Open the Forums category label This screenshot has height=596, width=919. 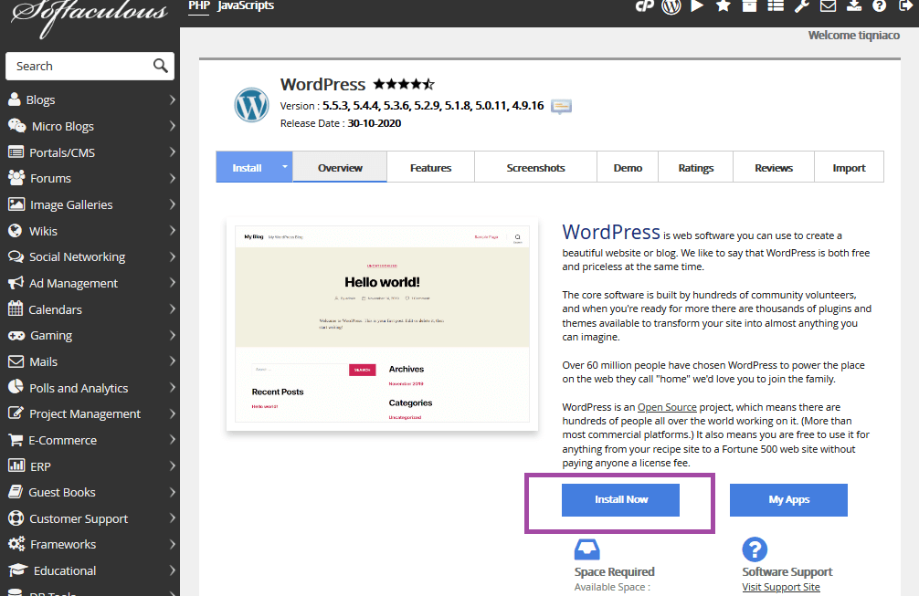50,179
